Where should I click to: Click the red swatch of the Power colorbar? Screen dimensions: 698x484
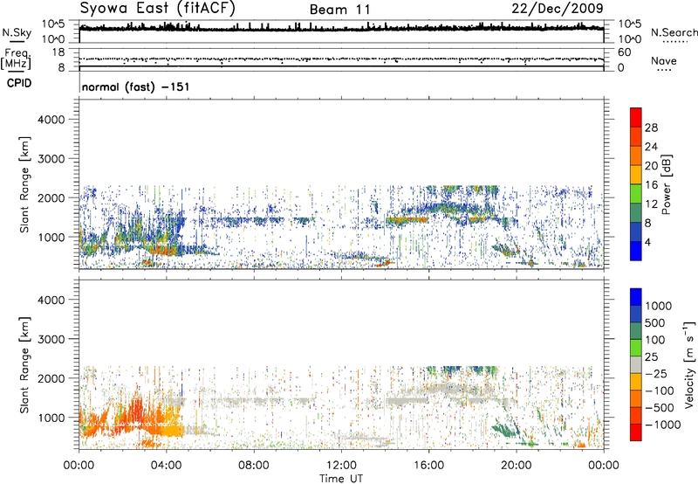(635, 117)
